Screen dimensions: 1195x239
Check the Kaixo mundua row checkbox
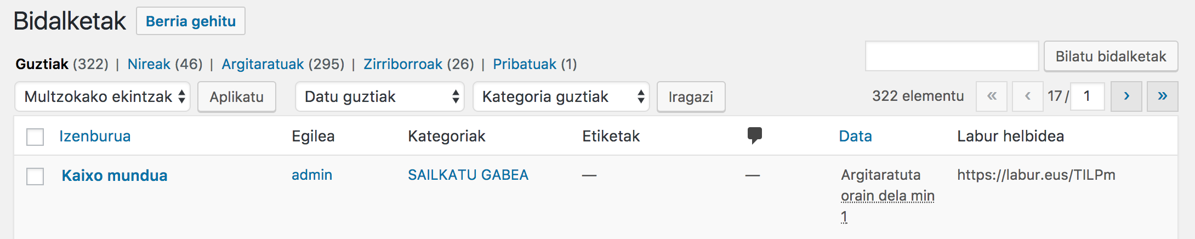tap(35, 176)
